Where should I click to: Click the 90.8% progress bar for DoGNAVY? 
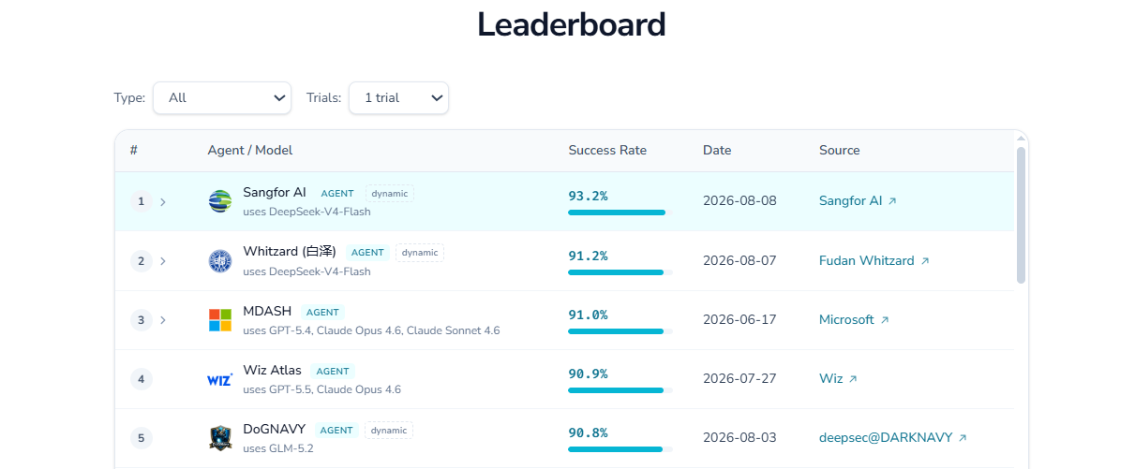coord(620,449)
